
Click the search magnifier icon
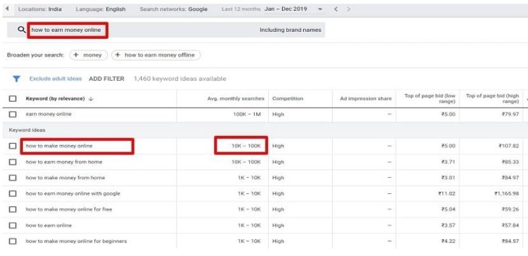22,30
